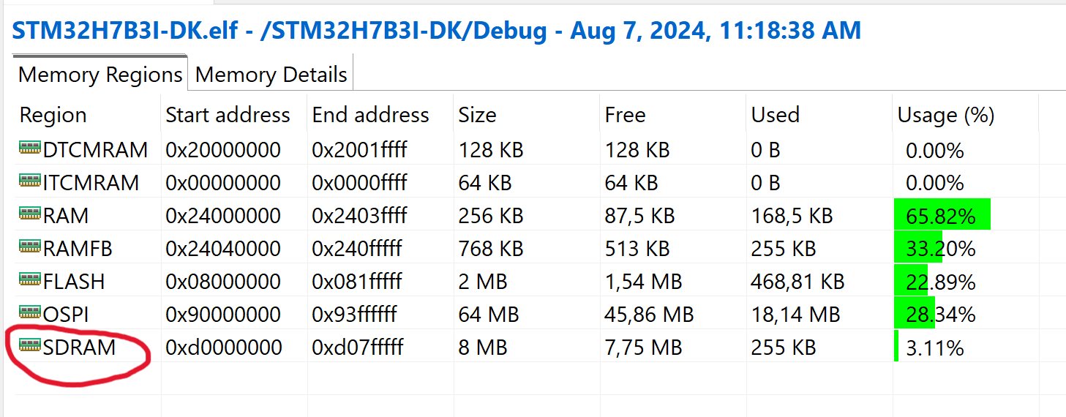The width and height of the screenshot is (1066, 417).
Task: Click the RAM region chip icon
Action: click(x=30, y=215)
